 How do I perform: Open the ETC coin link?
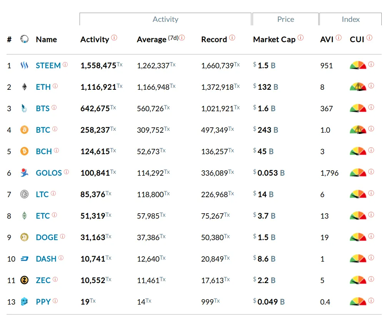(43, 216)
